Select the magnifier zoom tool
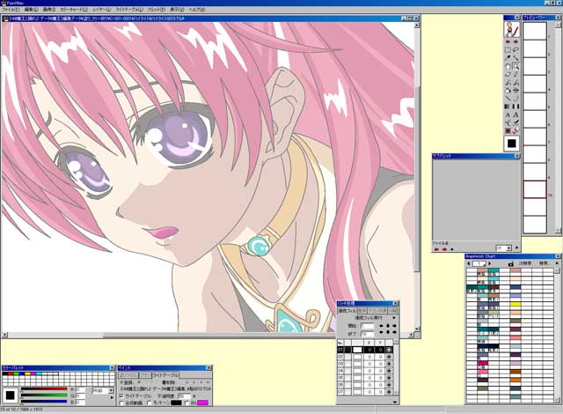 (x=515, y=66)
